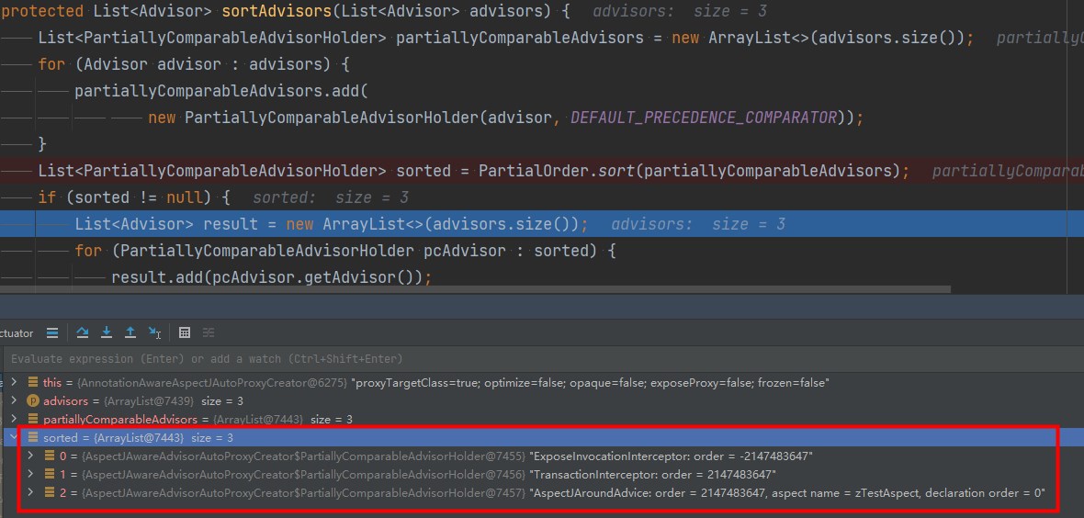Click the Trace Current Stream Chain icon
Image resolution: width=1084 pixels, height=518 pixels.
coord(209,332)
